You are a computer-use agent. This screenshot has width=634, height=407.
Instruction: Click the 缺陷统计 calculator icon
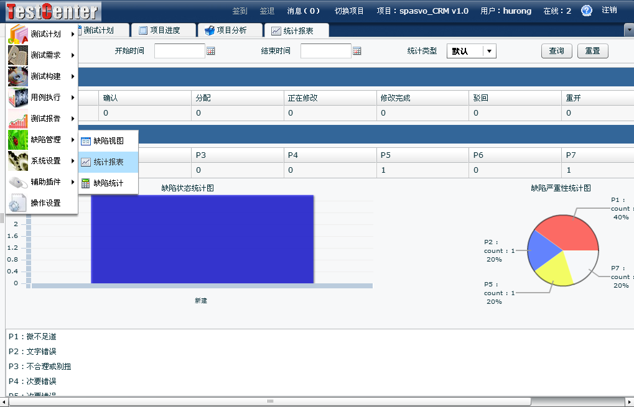[x=86, y=183]
